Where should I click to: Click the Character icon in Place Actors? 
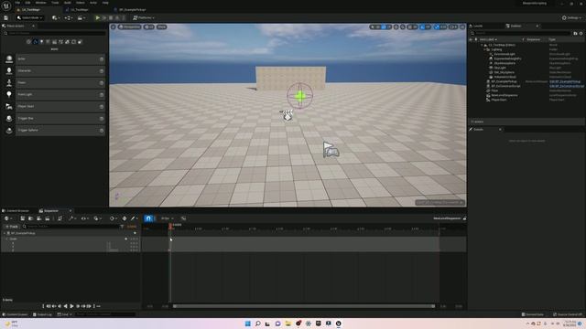[x=9, y=71]
